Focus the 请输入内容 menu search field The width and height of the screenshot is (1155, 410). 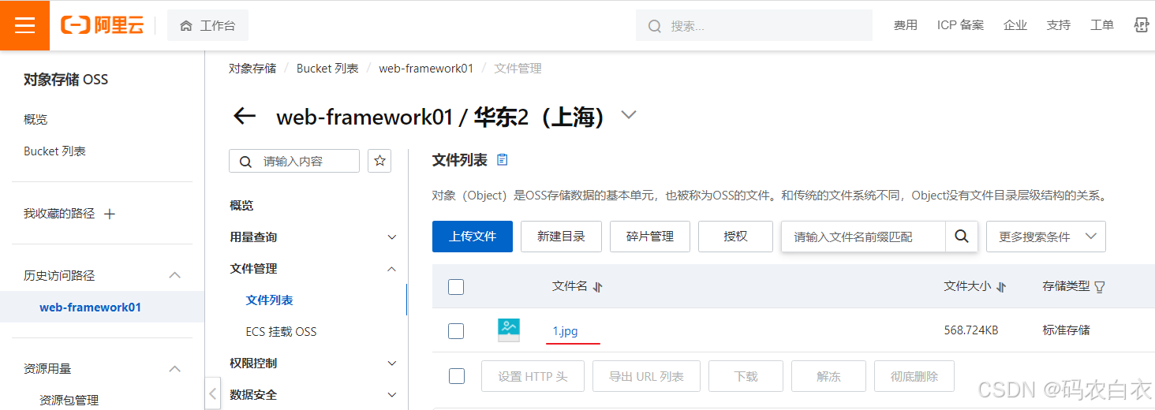(294, 161)
